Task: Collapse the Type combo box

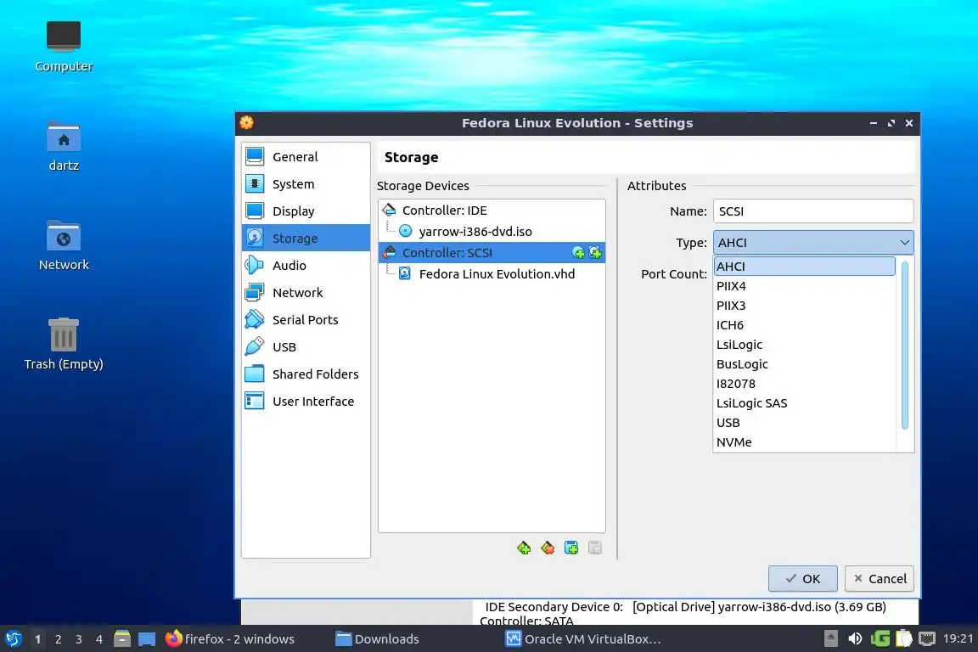Action: (x=813, y=243)
